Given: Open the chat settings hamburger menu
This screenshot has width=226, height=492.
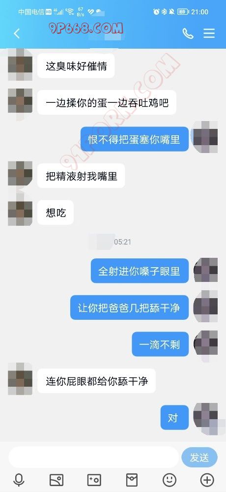Looking at the screenshot, I should click(x=209, y=33).
